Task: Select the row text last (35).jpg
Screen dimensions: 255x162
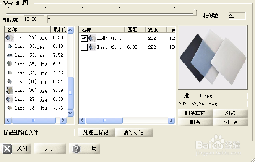Action: [x=31, y=64]
